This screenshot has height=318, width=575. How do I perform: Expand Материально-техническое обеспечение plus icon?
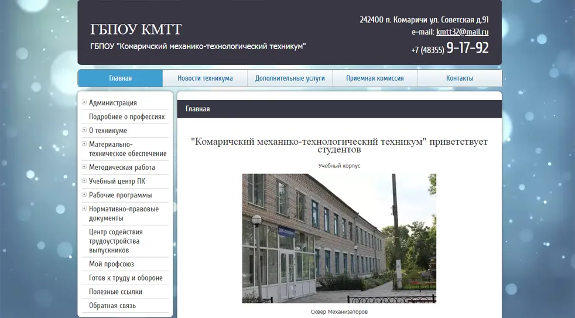click(84, 144)
